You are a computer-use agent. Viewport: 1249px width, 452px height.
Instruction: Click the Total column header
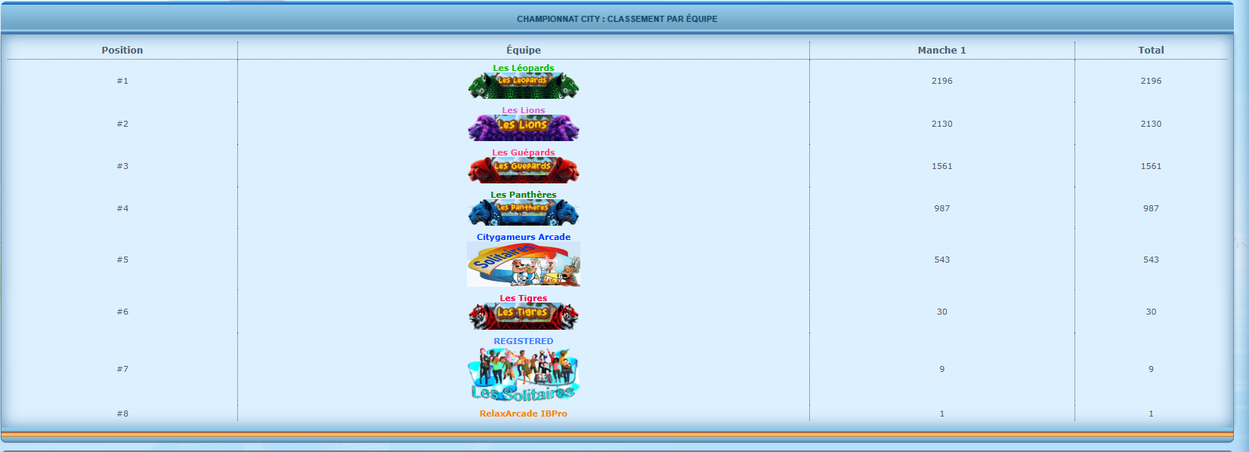coord(1151,50)
